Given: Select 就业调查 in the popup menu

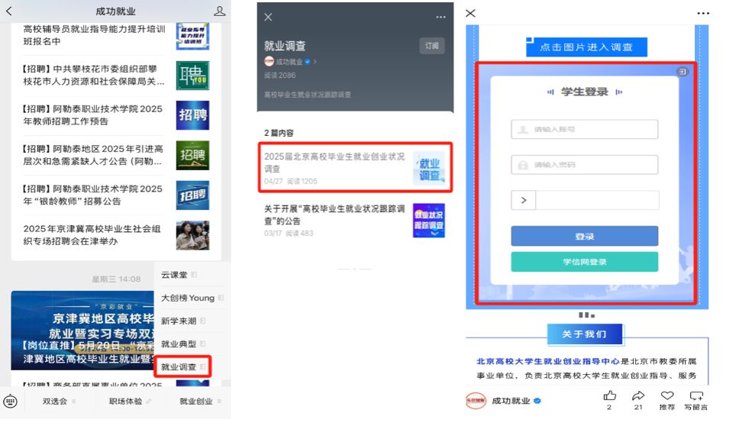Looking at the screenshot, I should [x=180, y=367].
